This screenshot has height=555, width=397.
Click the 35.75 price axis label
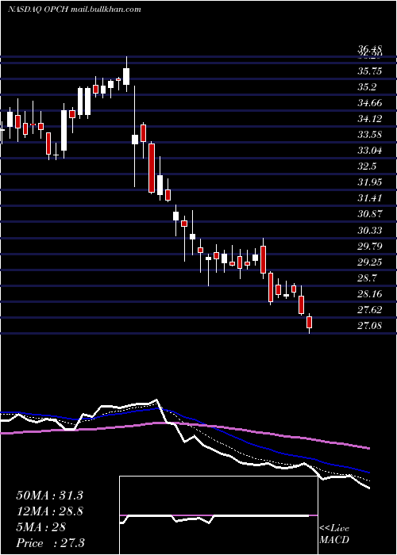click(369, 71)
